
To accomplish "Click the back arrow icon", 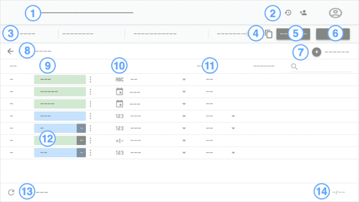I will pos(10,51).
